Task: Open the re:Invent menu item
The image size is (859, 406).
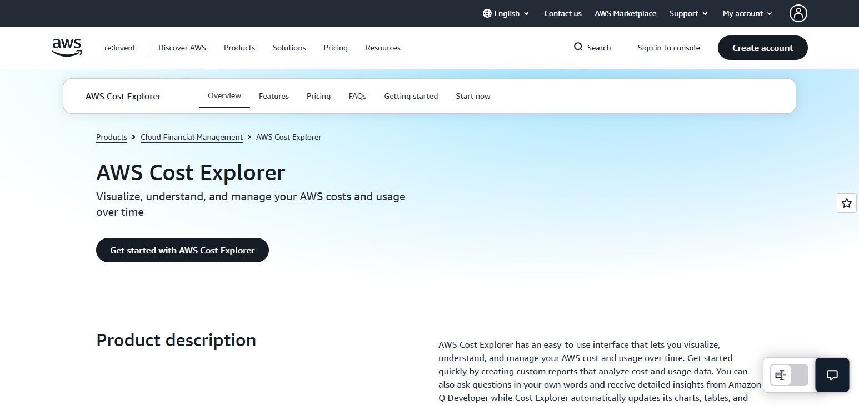Action: [120, 48]
